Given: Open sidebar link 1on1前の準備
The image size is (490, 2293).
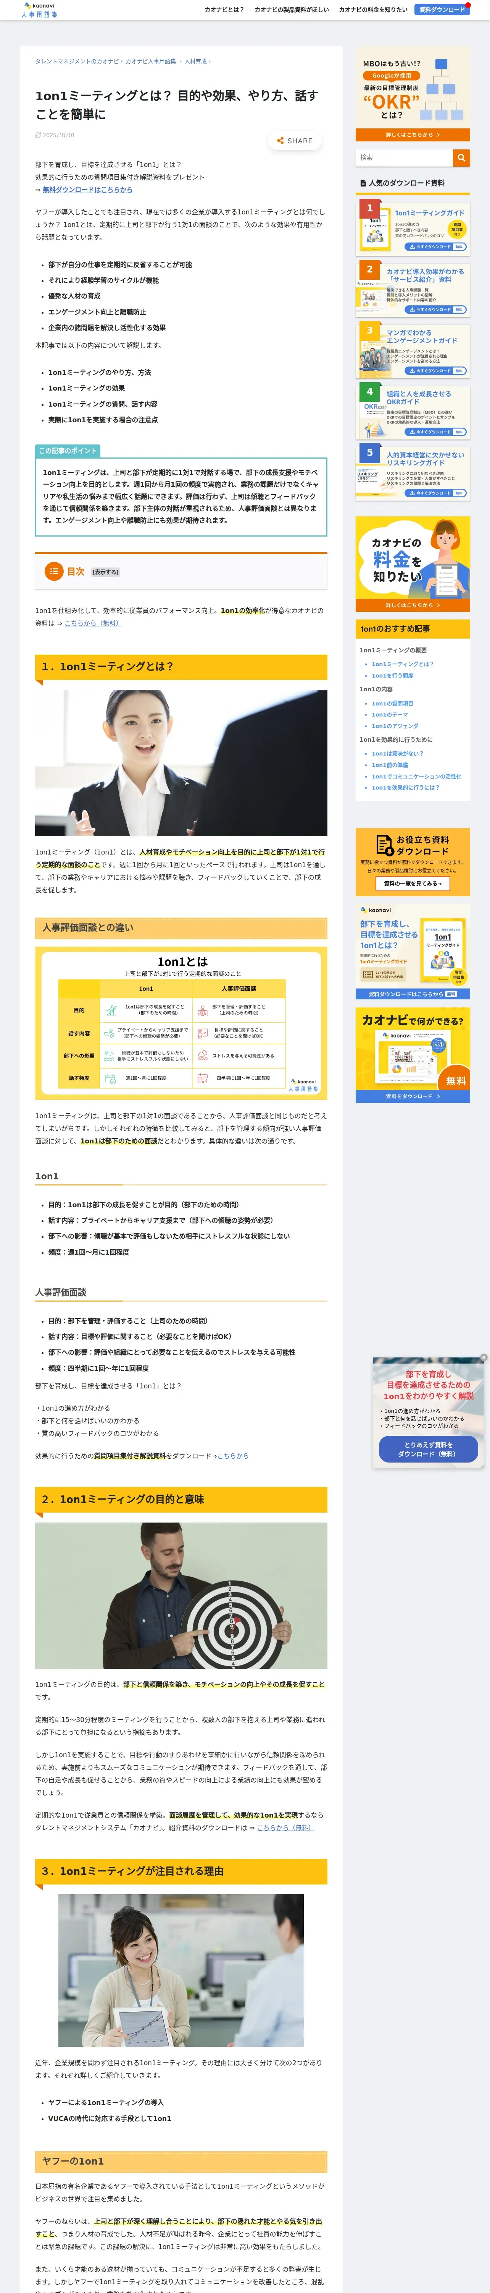Looking at the screenshot, I should click(390, 765).
